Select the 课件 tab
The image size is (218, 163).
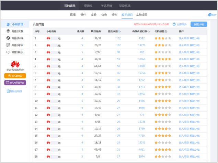coord(83,15)
